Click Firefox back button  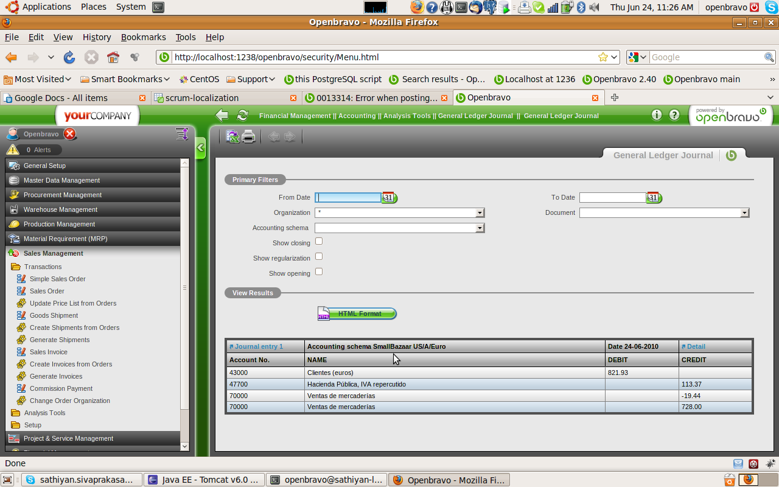12,57
